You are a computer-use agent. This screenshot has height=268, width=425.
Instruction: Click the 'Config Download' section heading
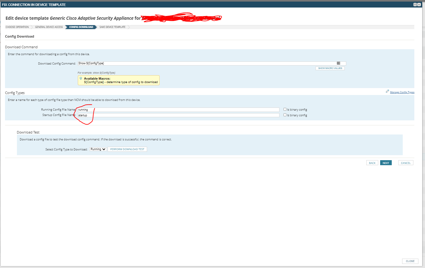click(x=19, y=36)
